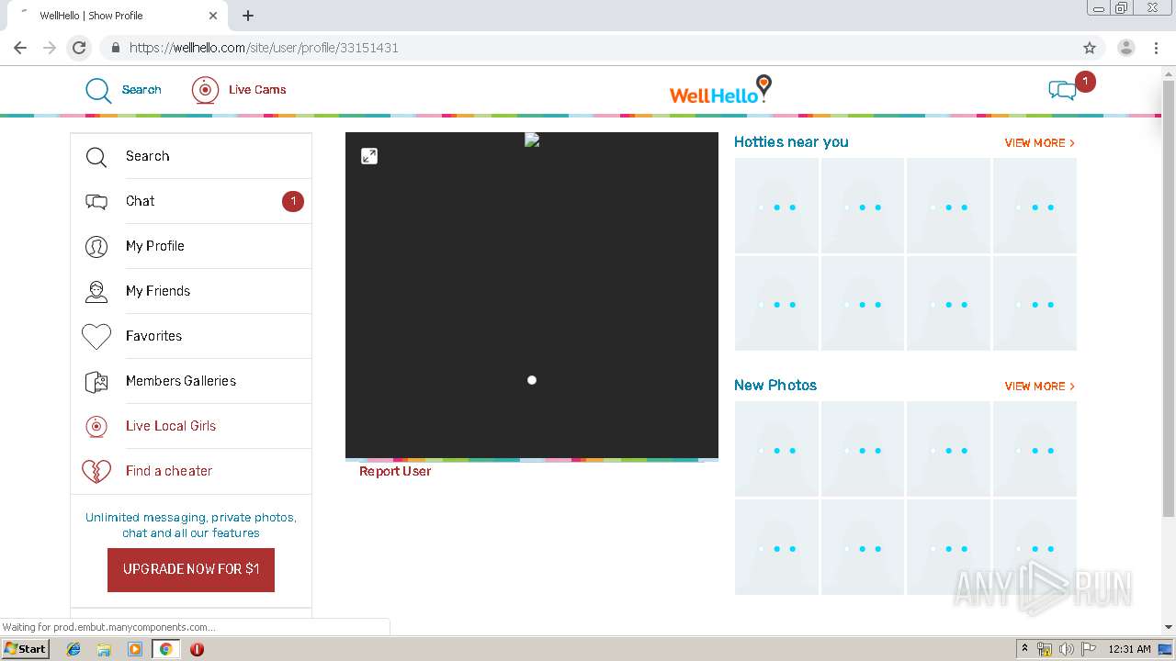Screen dimensions: 1176x661
Task: Open the My Profile person icon
Action: point(96,247)
